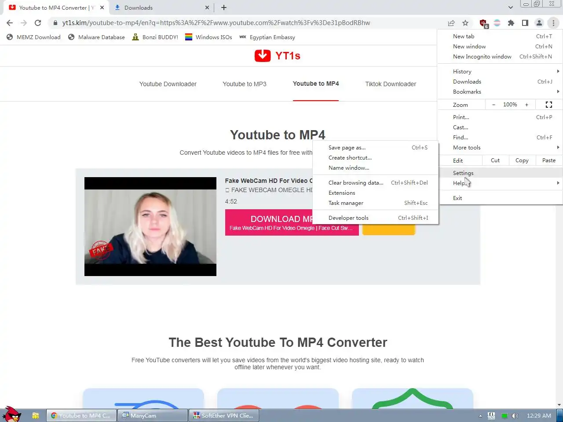Toggle the browser side panel icon
Viewport: 563px width, 422px height.
525,23
